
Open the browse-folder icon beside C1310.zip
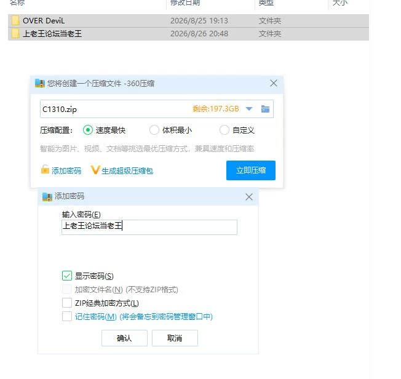265,109
